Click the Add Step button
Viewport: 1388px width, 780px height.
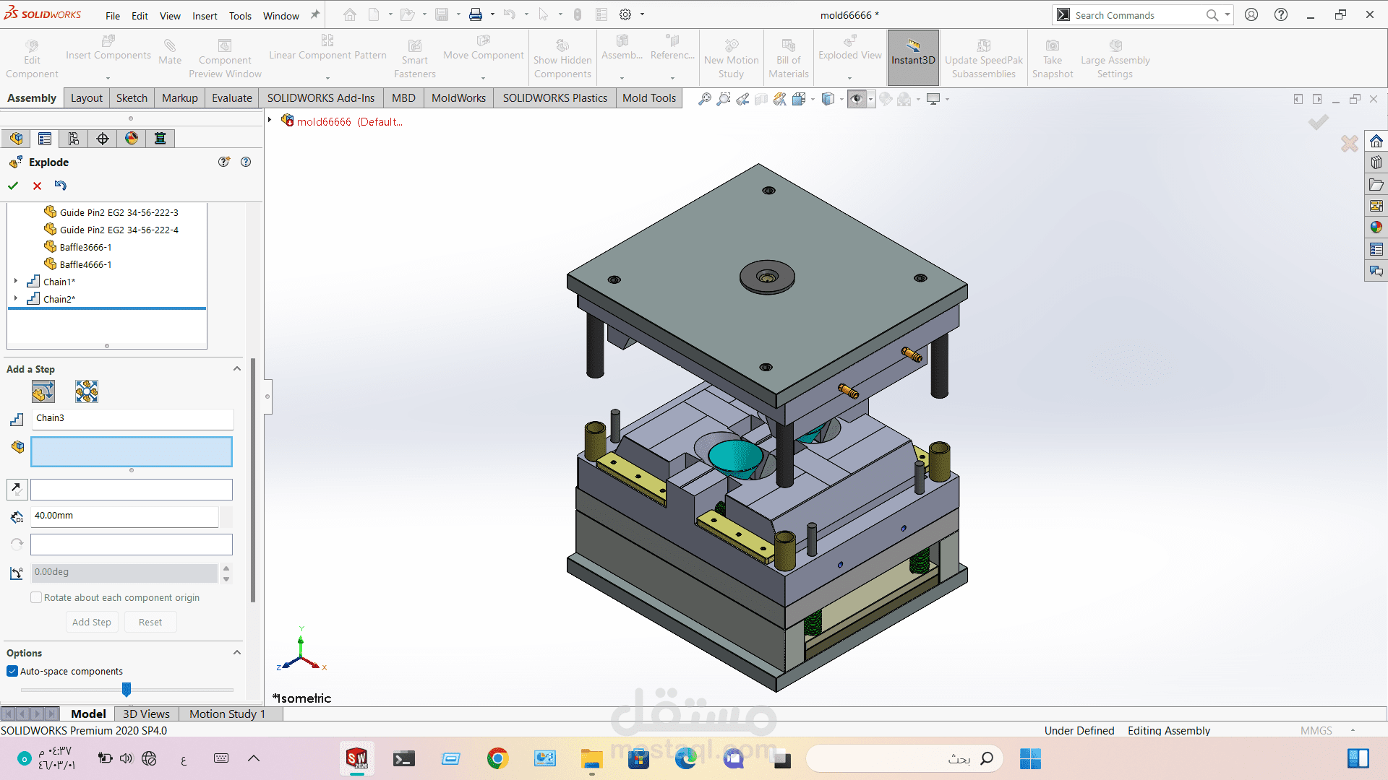coord(92,622)
